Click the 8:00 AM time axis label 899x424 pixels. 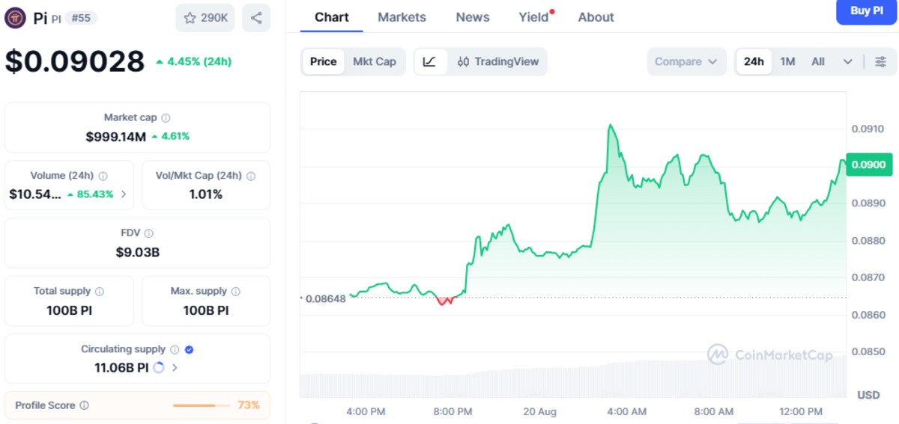click(x=714, y=411)
